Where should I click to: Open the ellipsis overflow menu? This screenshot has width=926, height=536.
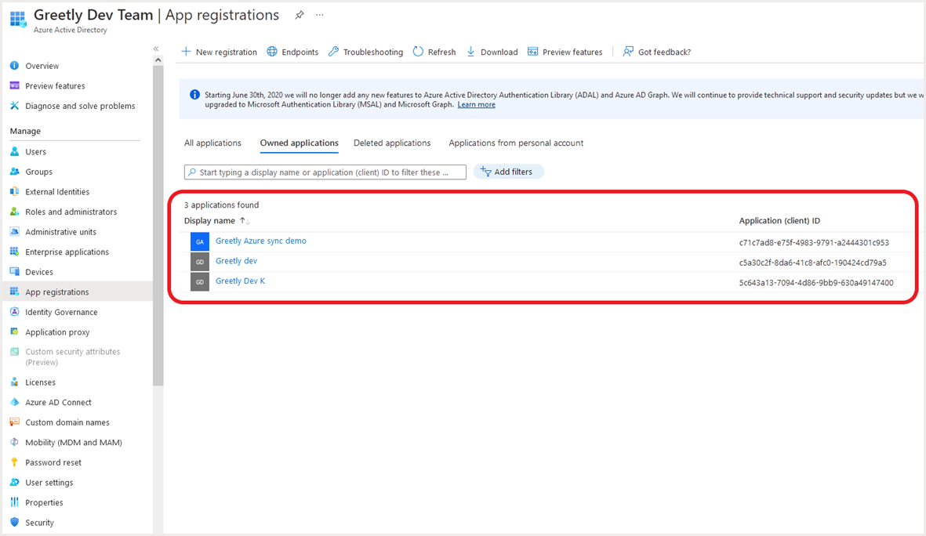pyautogui.click(x=318, y=15)
